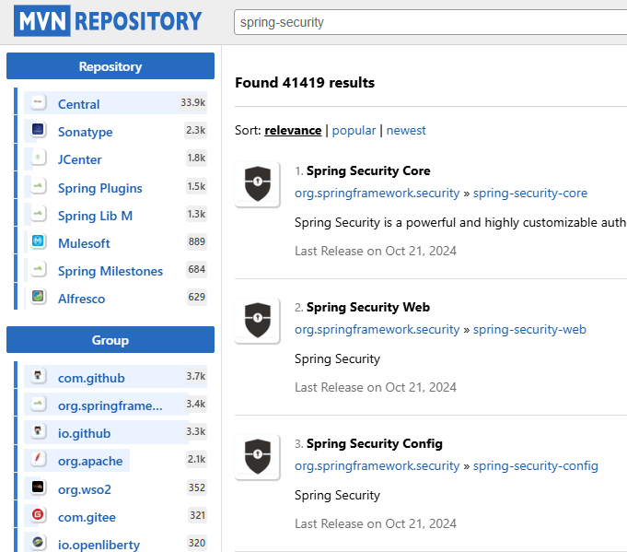Viewport: 627px width, 552px height.
Task: Click the Spring Lib M icon
Action: pyautogui.click(x=38, y=214)
